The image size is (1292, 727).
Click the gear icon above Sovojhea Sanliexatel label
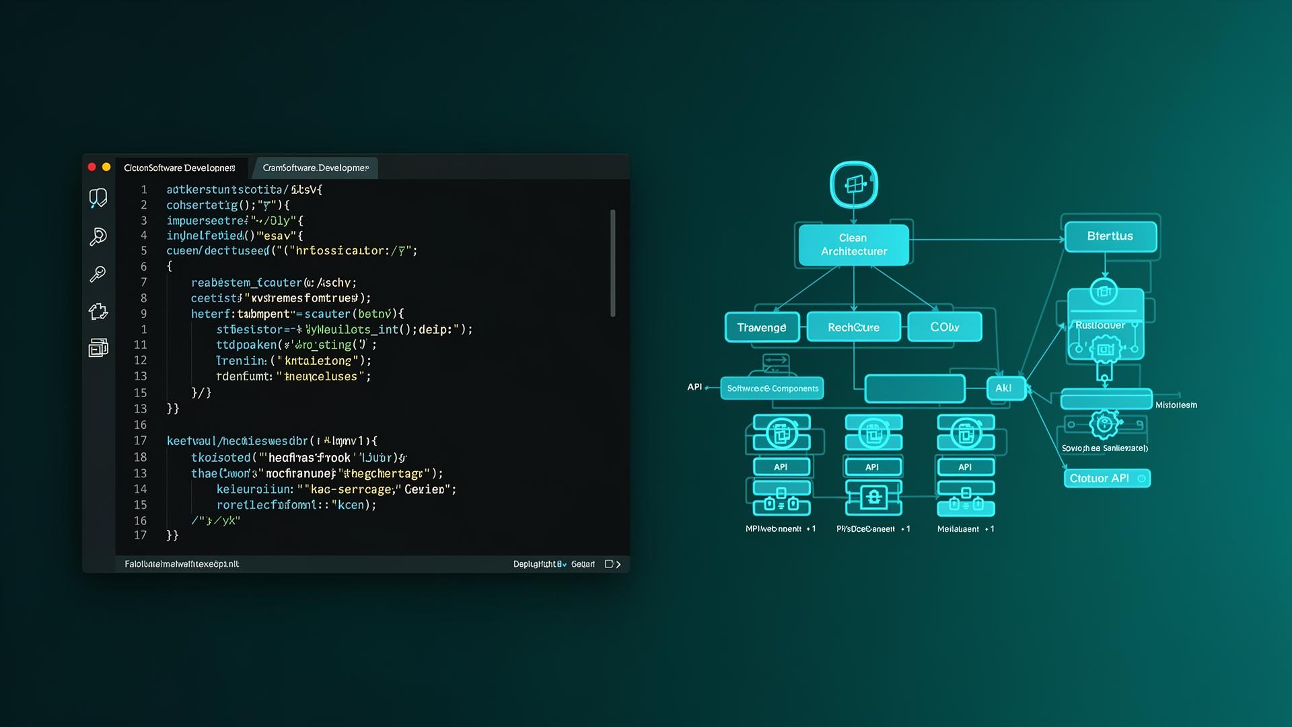pos(1104,425)
